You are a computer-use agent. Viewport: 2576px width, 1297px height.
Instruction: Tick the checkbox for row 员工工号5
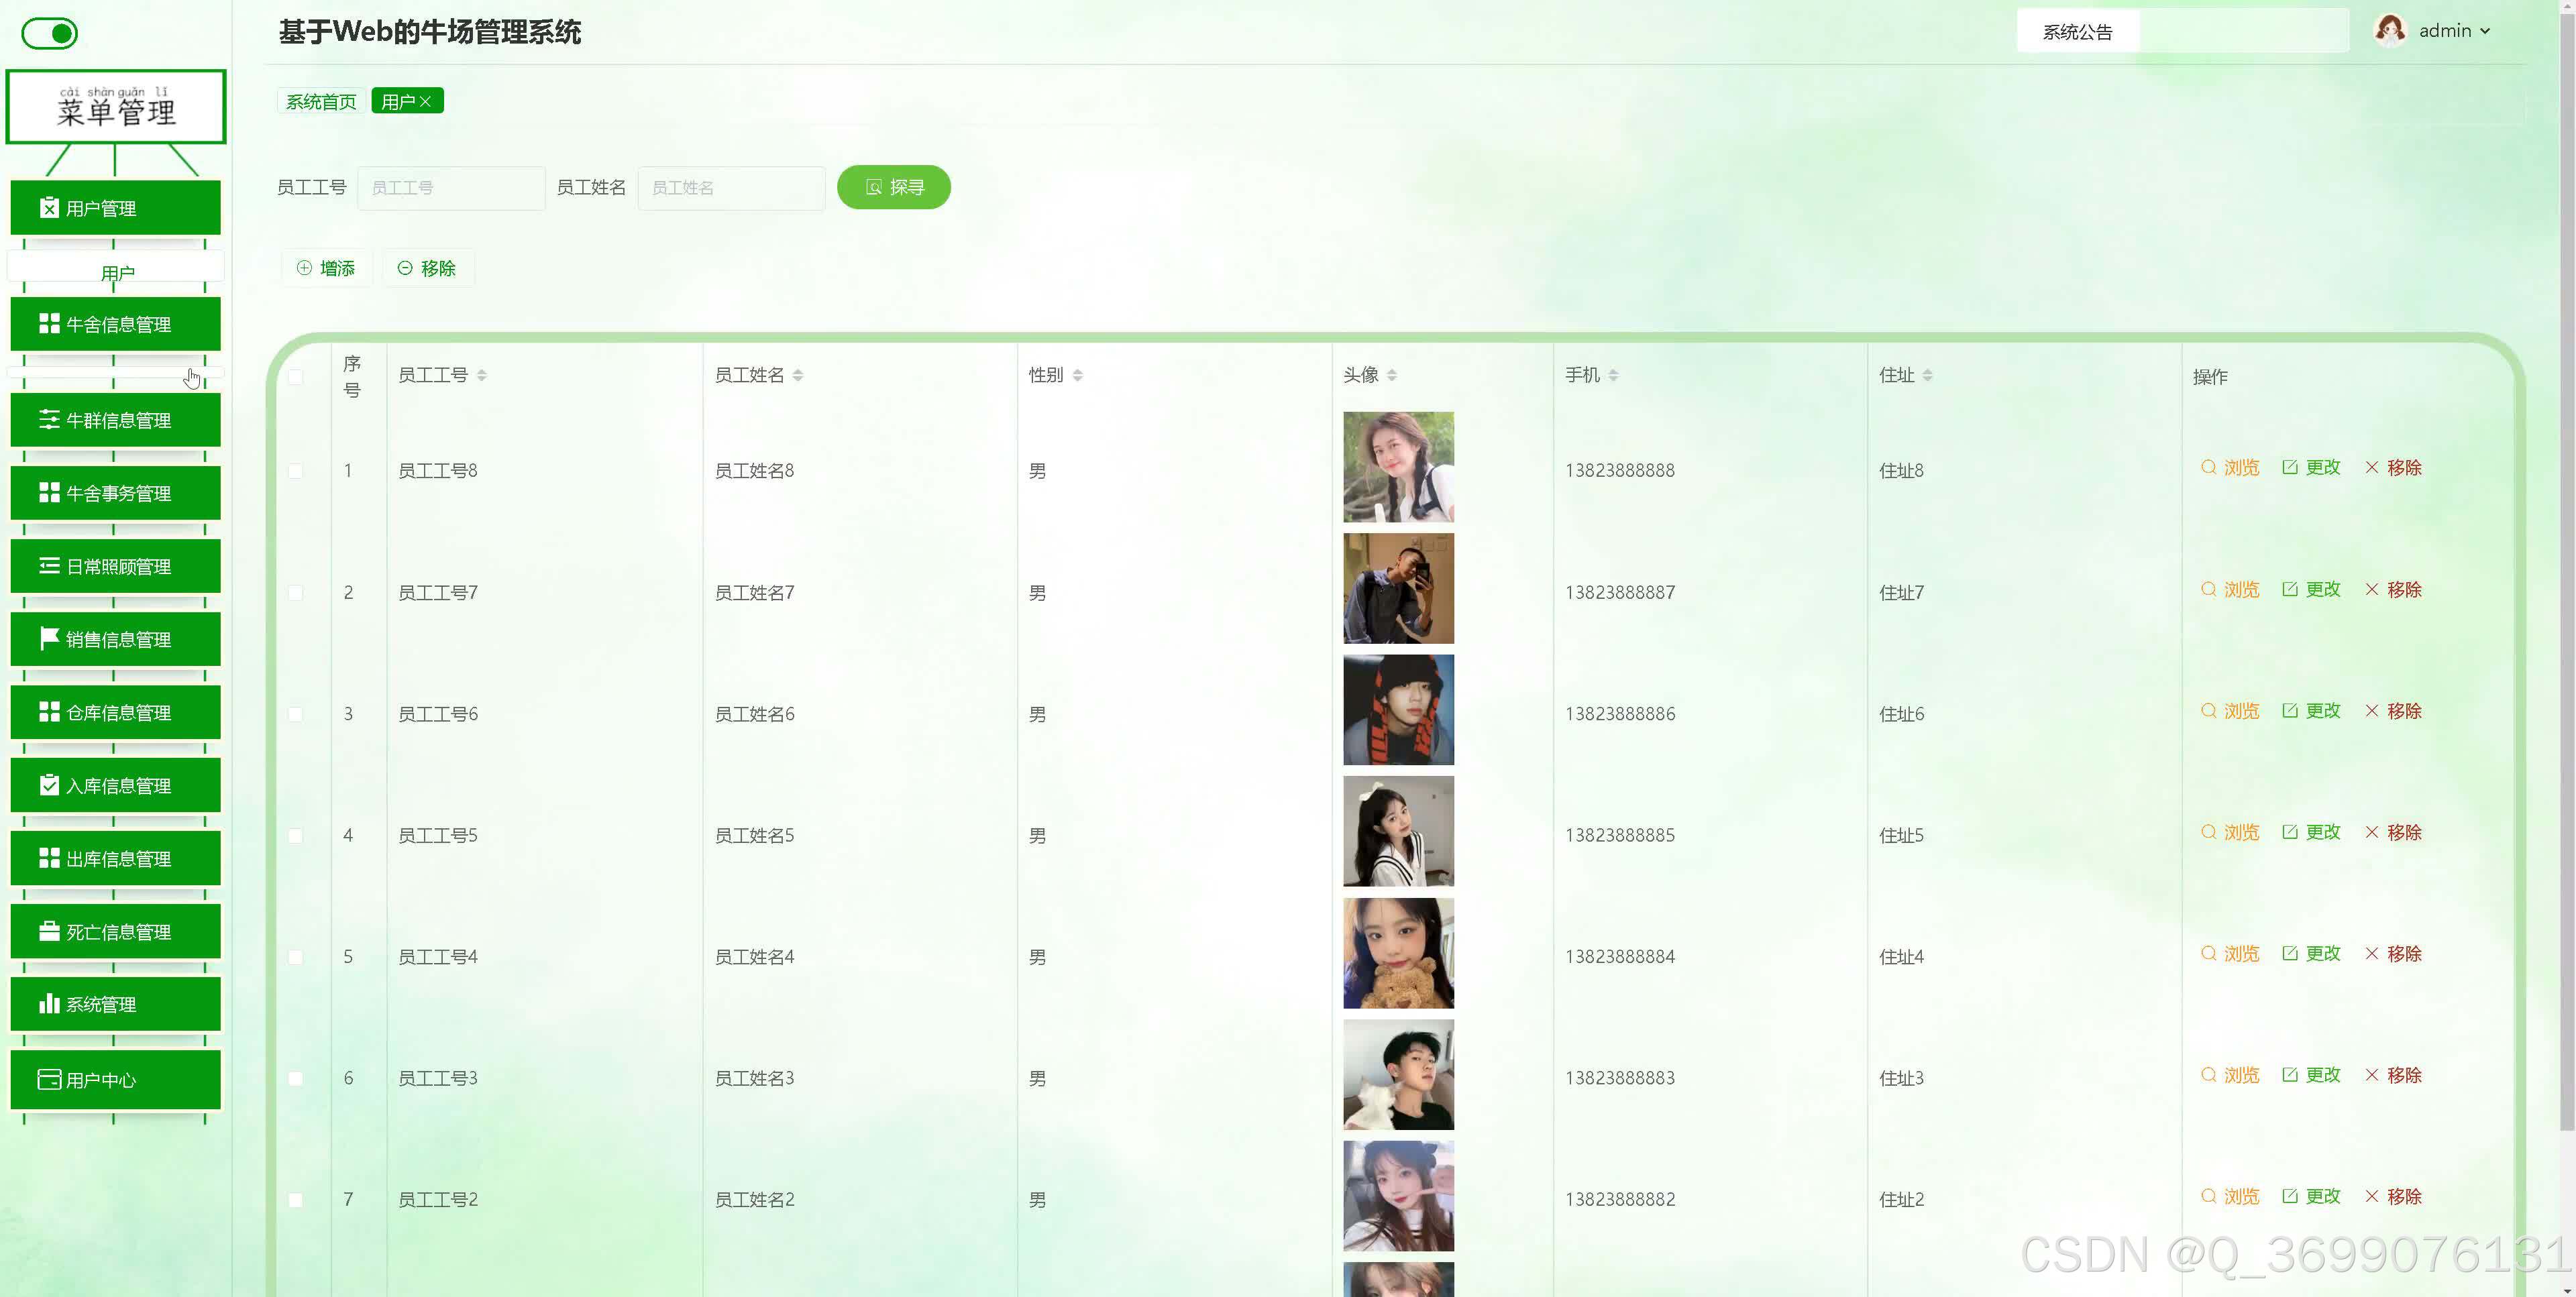(x=296, y=835)
